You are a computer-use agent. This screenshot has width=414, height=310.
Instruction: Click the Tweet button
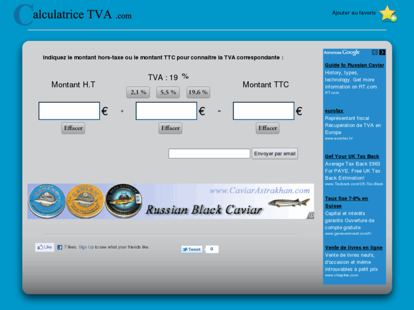(192, 249)
